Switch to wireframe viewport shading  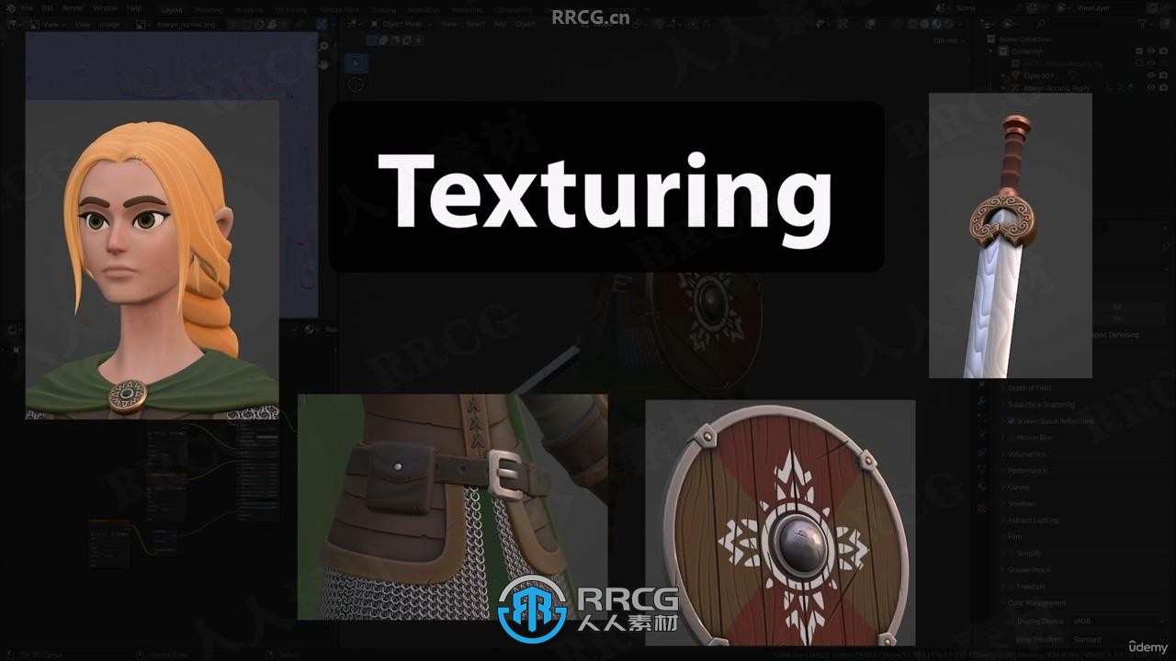click(x=915, y=24)
